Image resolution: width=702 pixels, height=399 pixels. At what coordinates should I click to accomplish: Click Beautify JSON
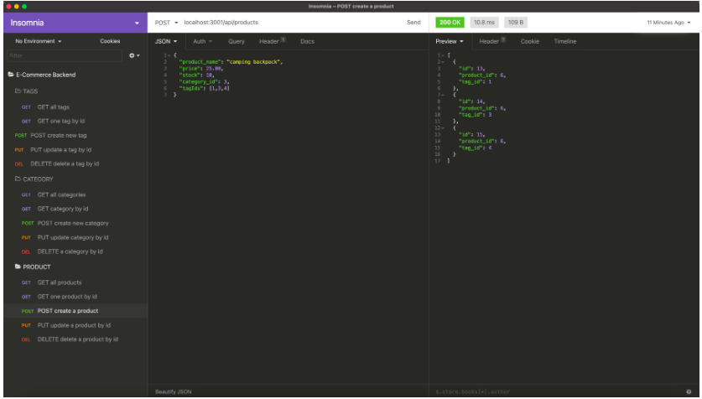(x=174, y=391)
